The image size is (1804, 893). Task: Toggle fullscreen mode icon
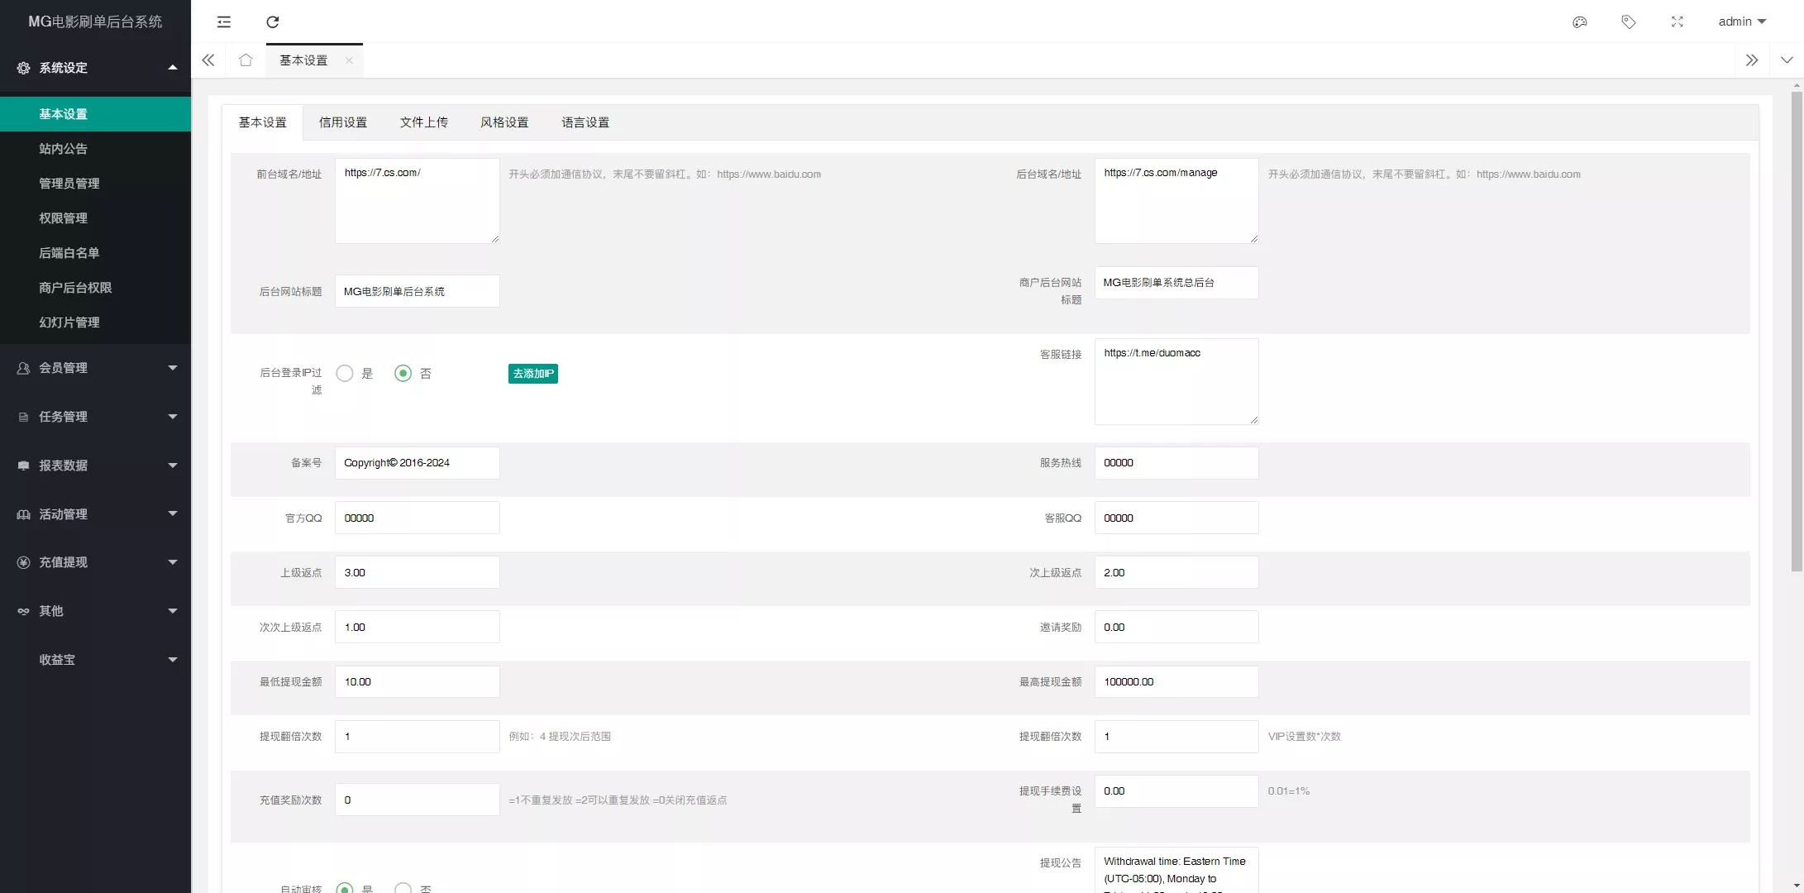click(x=1677, y=22)
